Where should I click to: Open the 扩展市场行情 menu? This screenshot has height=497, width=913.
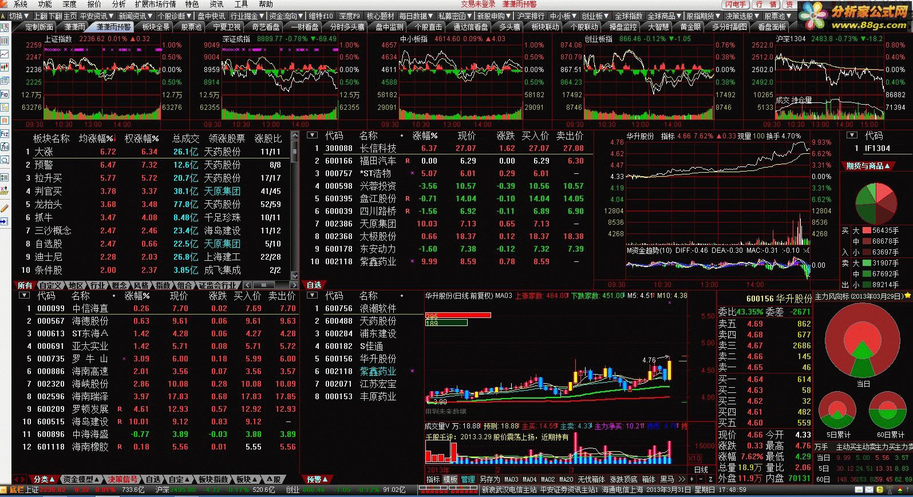coord(156,4)
